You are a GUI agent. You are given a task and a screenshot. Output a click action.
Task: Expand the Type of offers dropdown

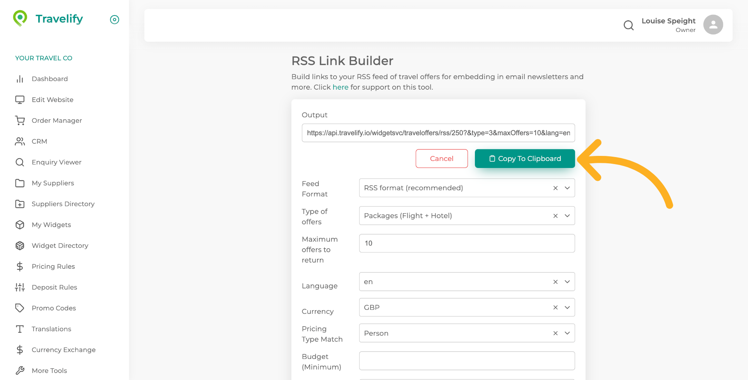(567, 216)
